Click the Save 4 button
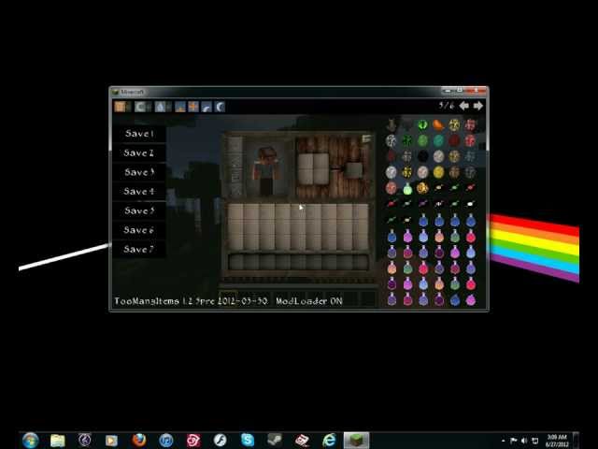The width and height of the screenshot is (598, 449). (139, 191)
